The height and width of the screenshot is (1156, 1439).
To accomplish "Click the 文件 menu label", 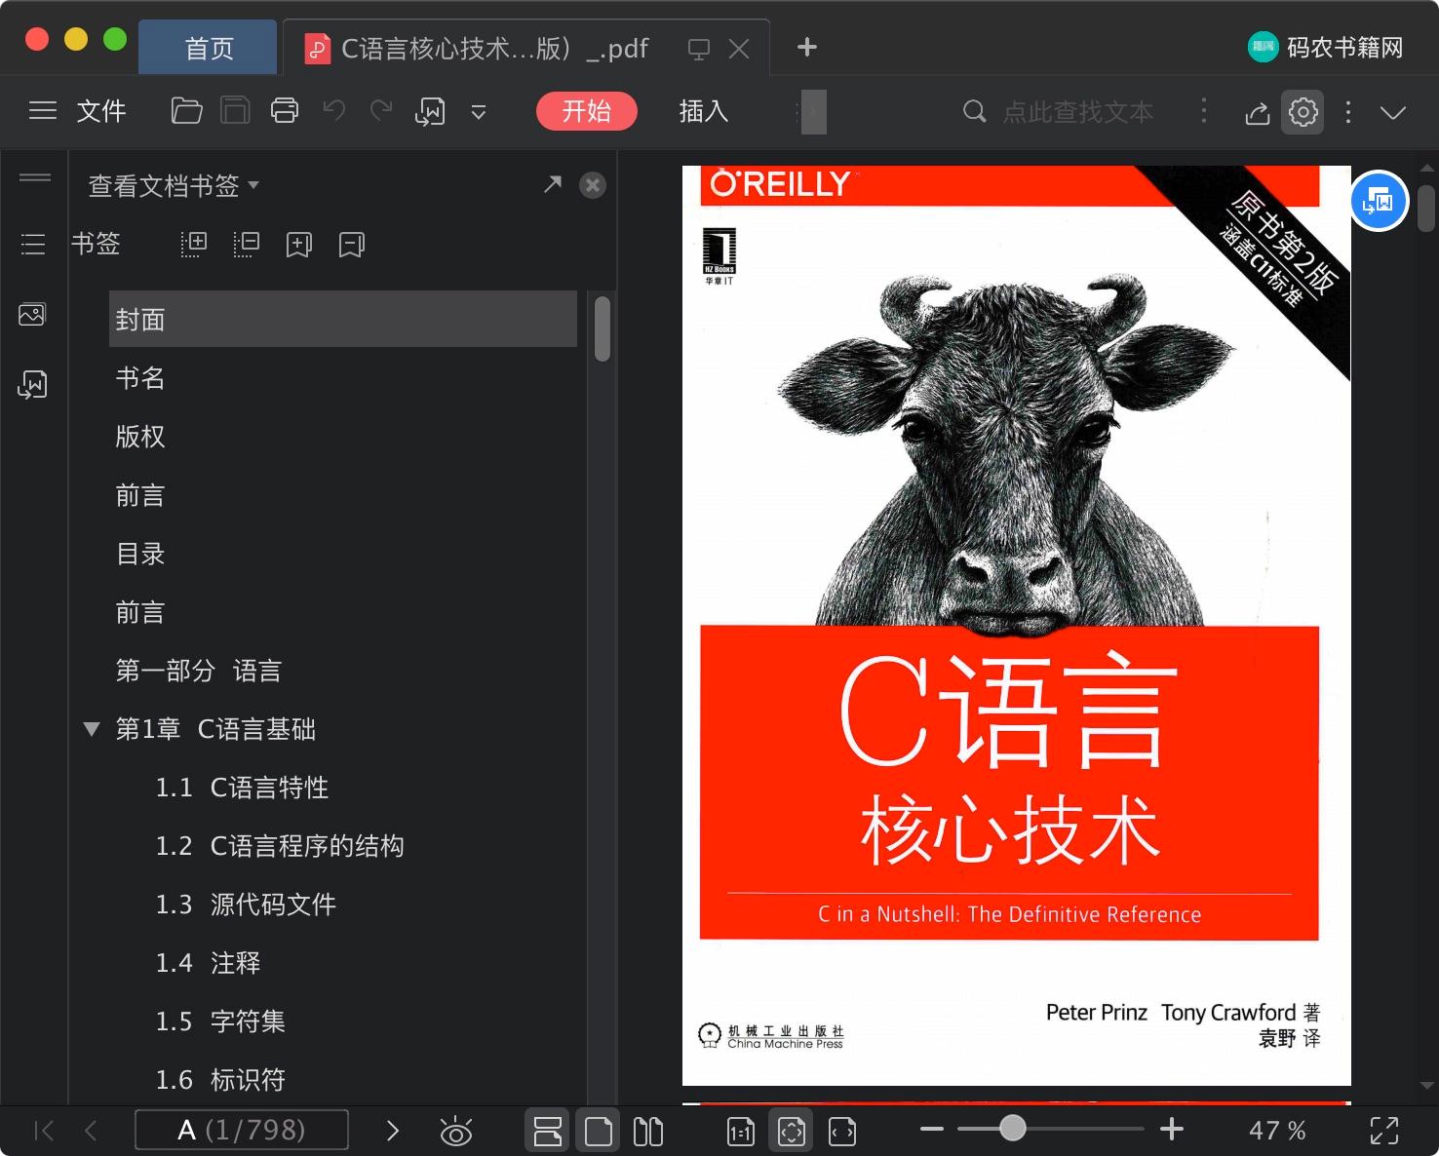I will (101, 111).
